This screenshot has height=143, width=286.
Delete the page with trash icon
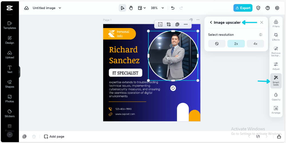(34, 136)
